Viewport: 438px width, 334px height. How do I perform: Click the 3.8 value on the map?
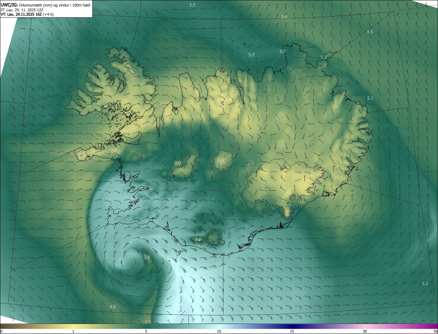pos(284,17)
